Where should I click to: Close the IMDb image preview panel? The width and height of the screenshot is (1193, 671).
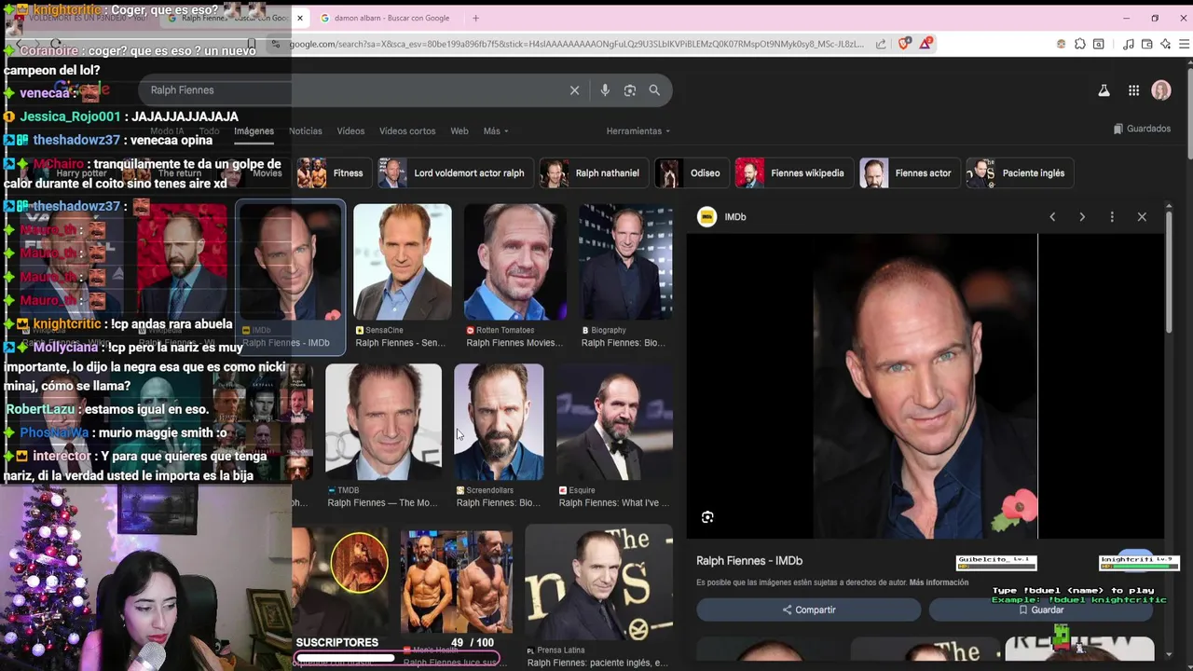[1142, 217]
